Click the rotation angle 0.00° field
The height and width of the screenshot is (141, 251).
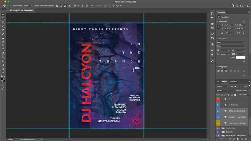click(x=227, y=33)
